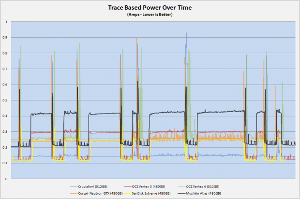Select the chart title Trace Based Power Over Time
Screen dimensions: 300x199
pyautogui.click(x=150, y=8)
